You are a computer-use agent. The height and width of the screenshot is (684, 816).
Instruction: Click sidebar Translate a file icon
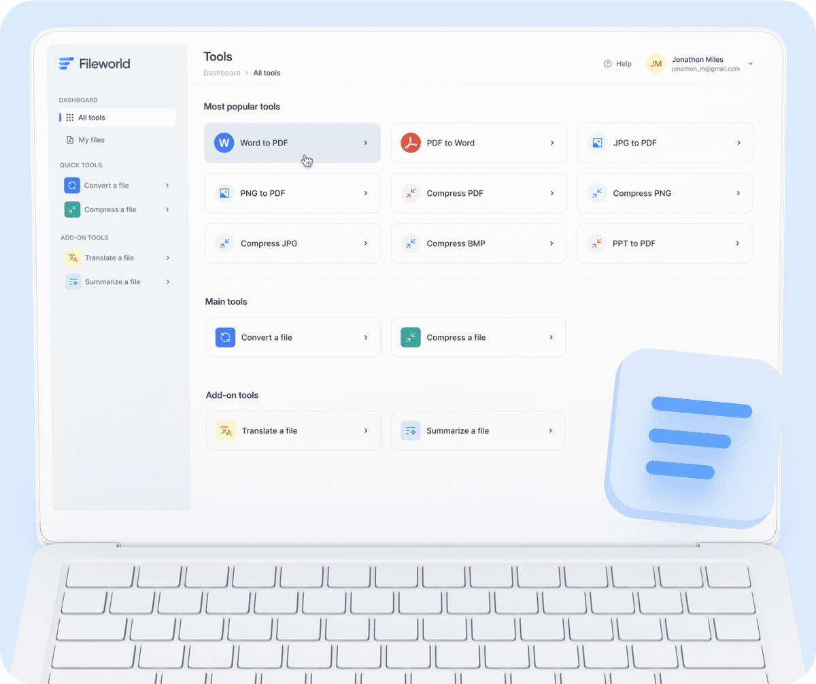coord(73,258)
